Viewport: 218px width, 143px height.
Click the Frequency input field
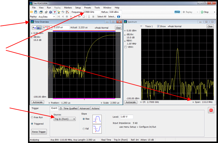click(91, 12)
